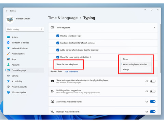This screenshot has height=123, width=164.
Task: Open Bluetooth & devices icon
Action: coord(9,43)
